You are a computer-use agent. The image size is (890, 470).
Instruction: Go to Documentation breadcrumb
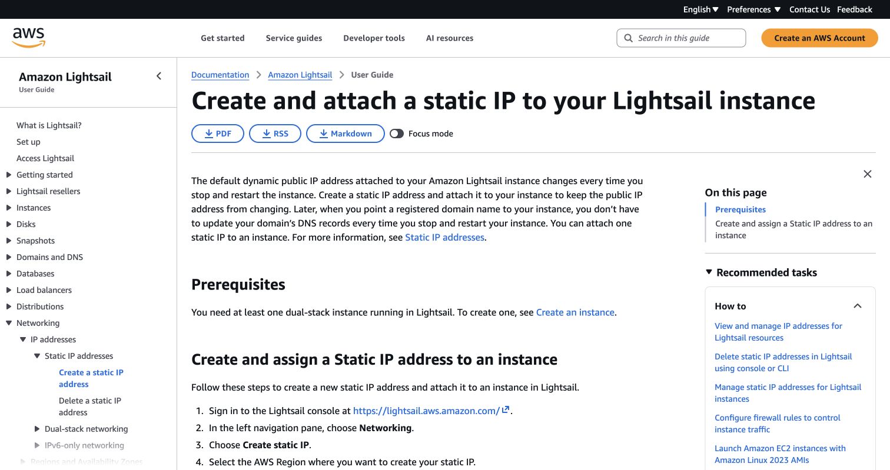[x=220, y=75]
